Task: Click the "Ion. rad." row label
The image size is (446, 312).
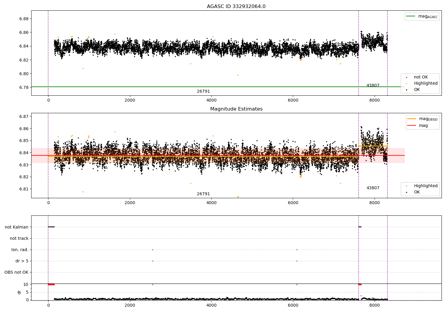Action: coord(20,250)
